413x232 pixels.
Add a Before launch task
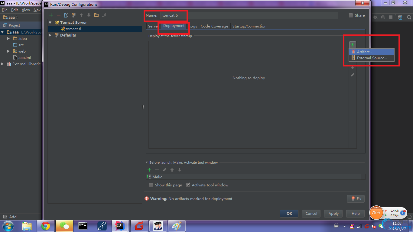pos(149,170)
